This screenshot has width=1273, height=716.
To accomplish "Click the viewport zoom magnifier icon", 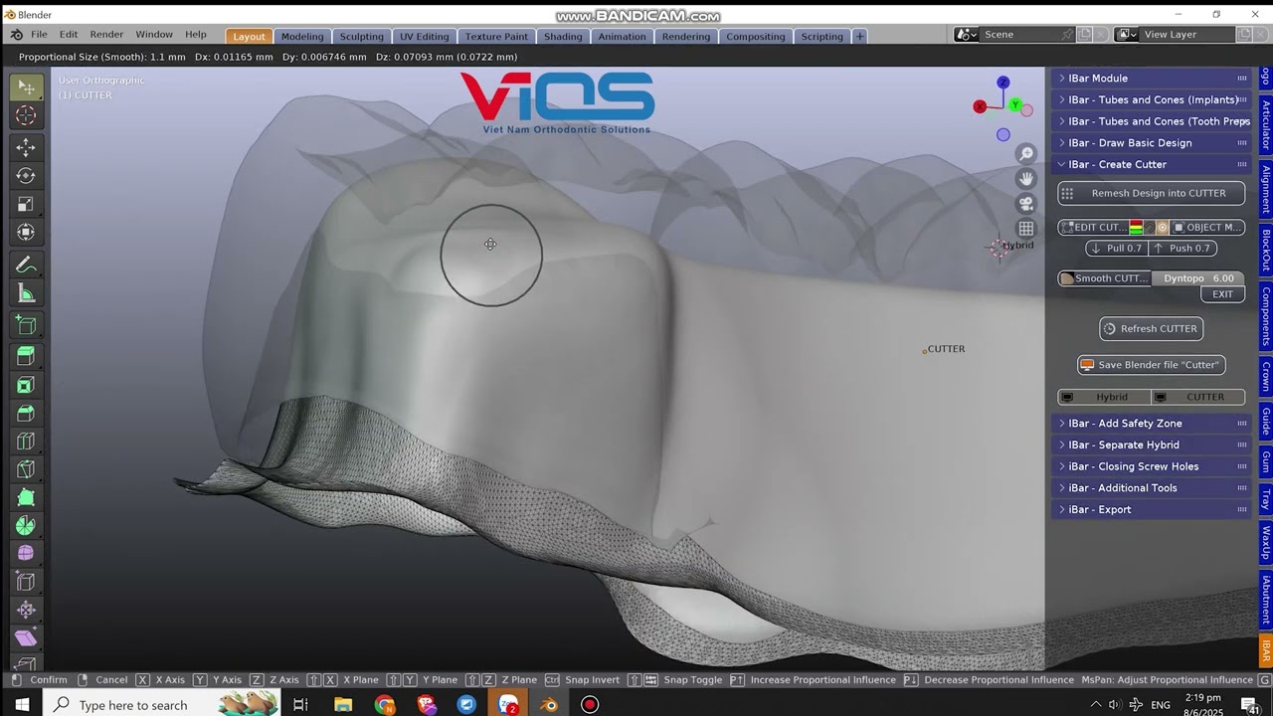I will pyautogui.click(x=1026, y=154).
